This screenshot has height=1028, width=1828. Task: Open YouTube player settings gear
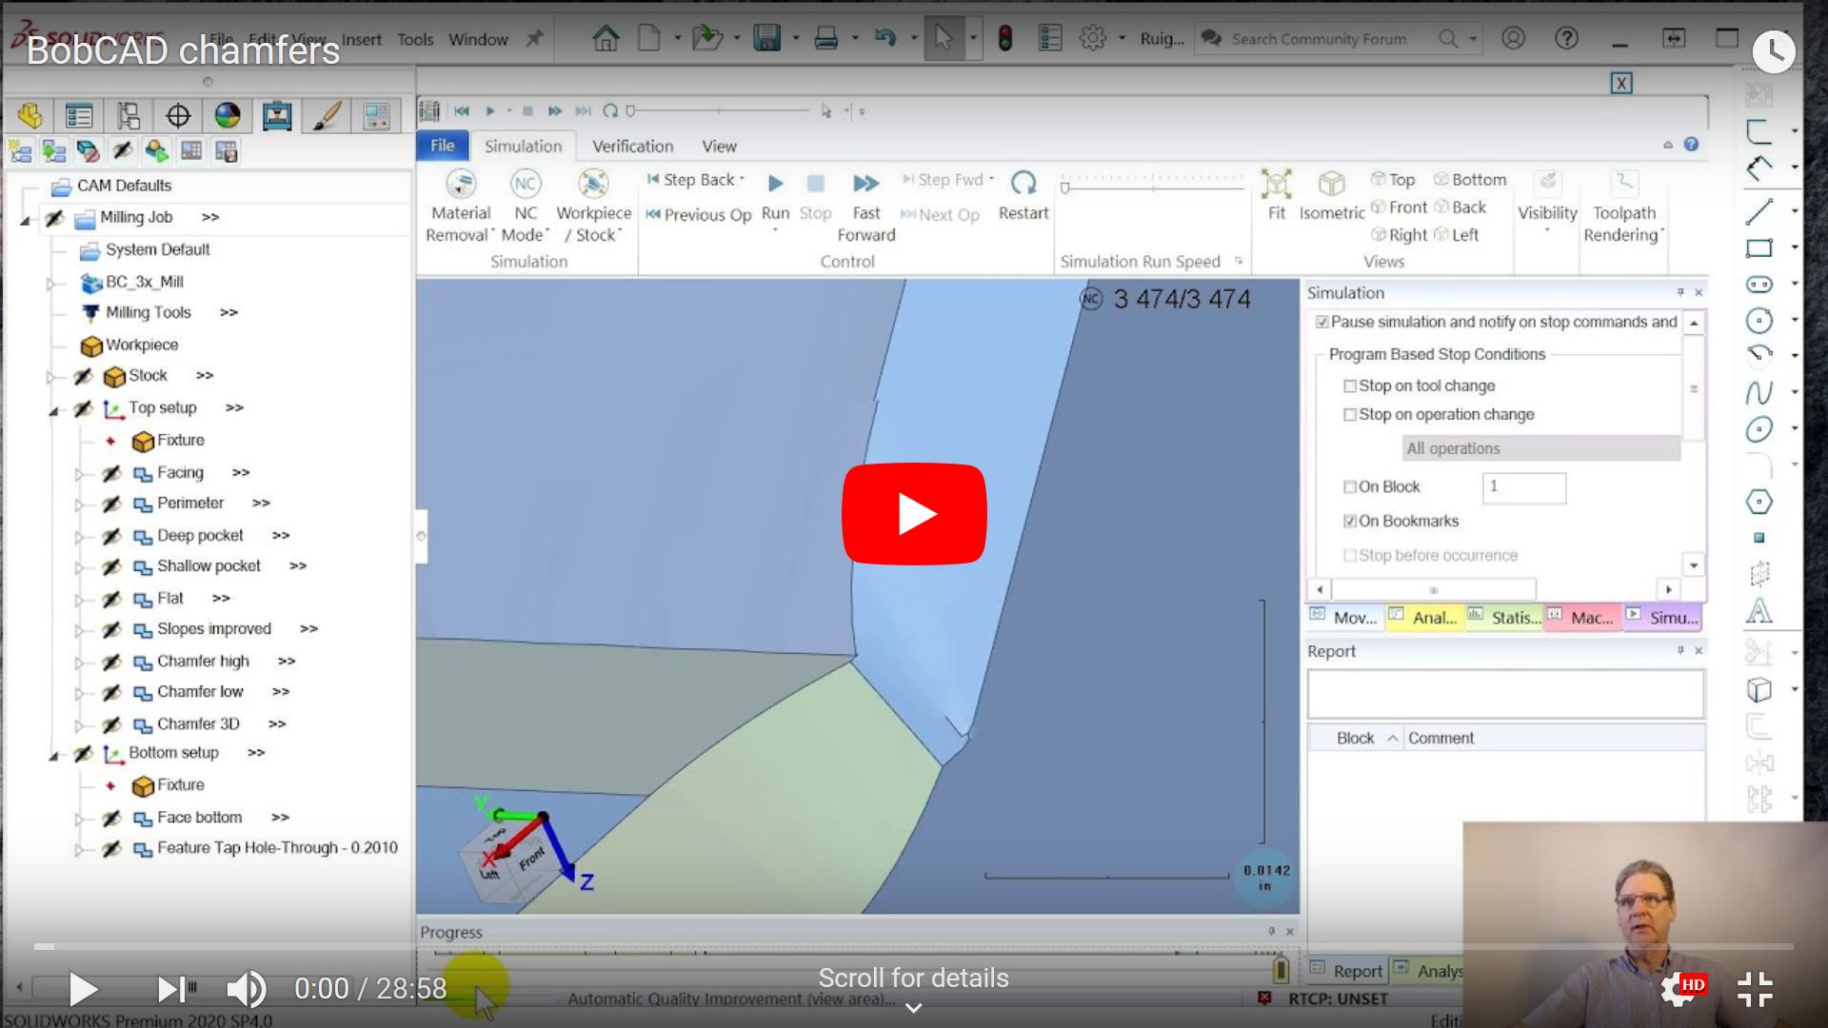[1679, 989]
